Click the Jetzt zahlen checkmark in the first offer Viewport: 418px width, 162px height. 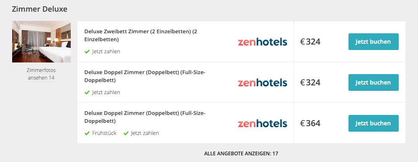(x=87, y=52)
